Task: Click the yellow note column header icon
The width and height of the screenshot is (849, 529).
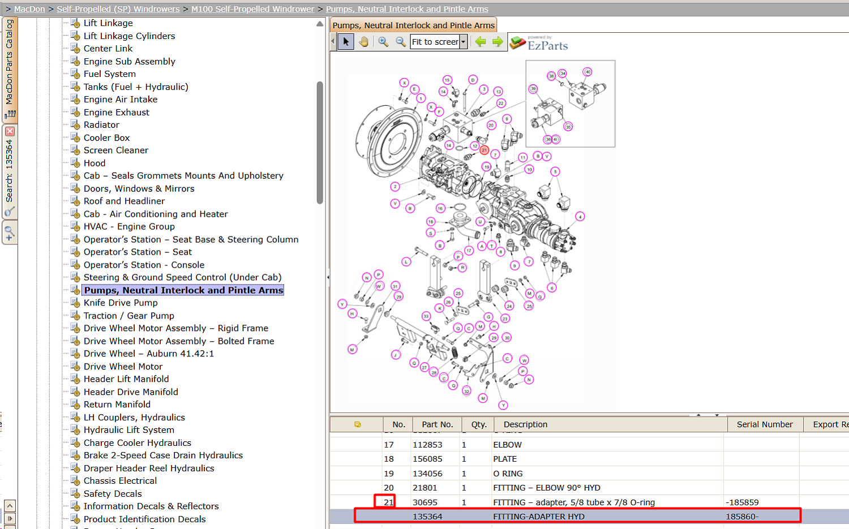Action: (x=358, y=424)
